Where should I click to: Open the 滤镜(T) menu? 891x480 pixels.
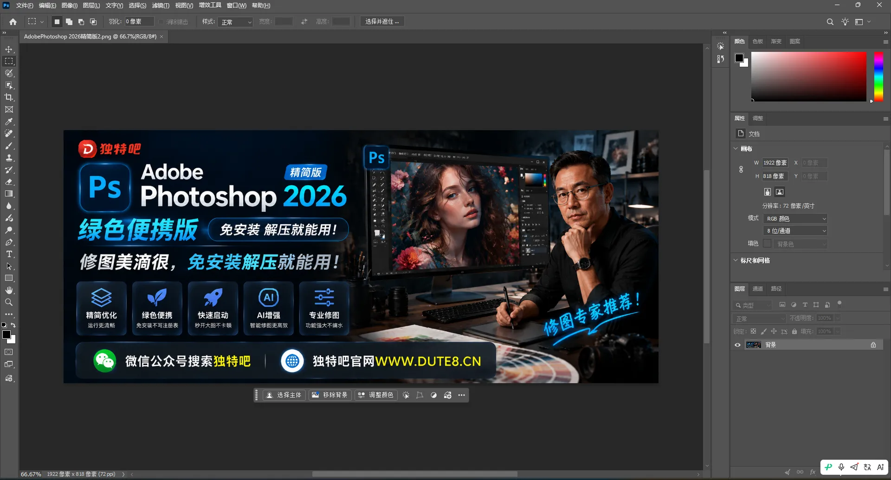click(161, 6)
